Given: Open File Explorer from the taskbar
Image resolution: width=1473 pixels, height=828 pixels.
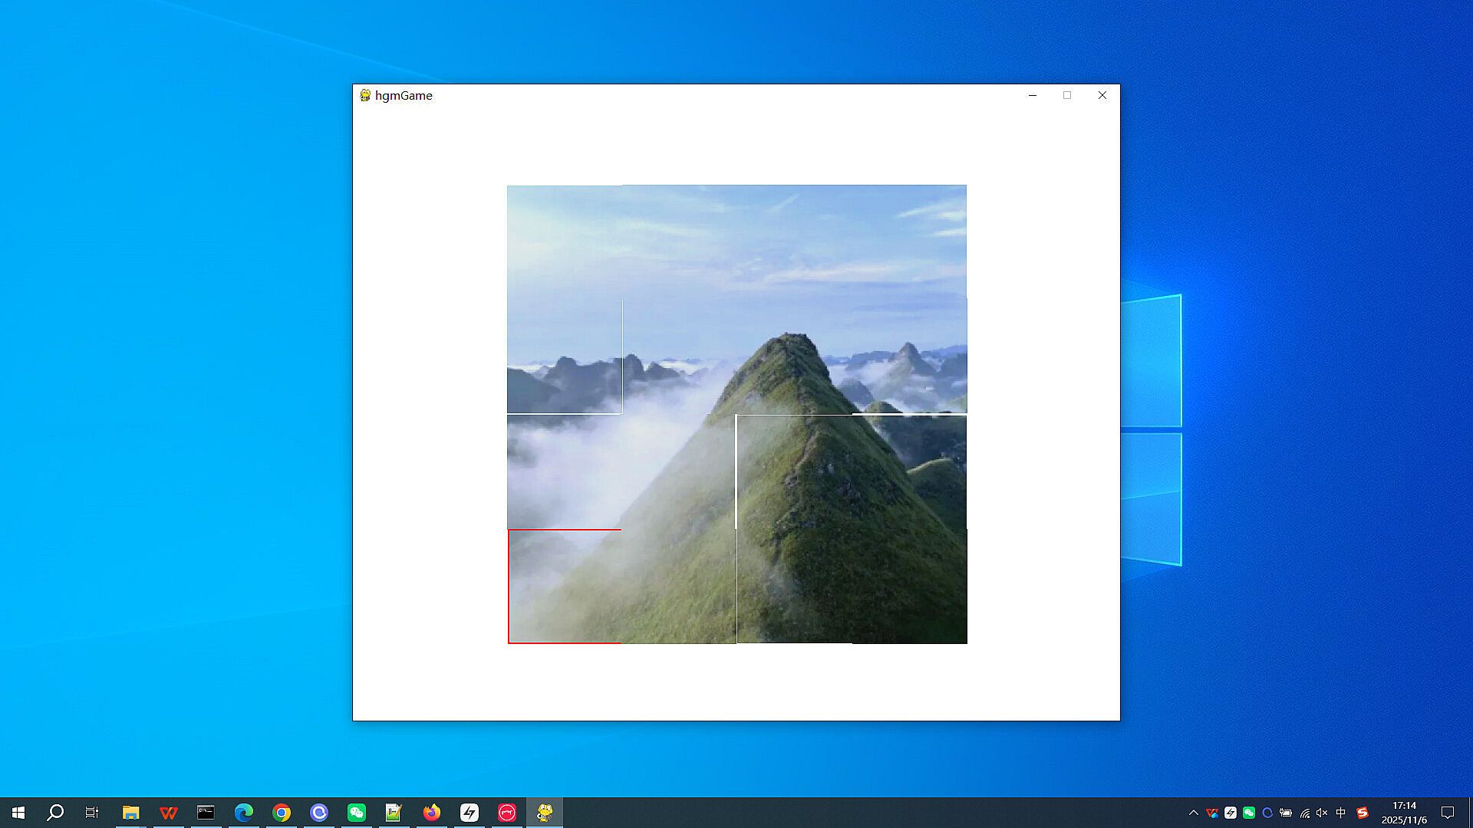Looking at the screenshot, I should pyautogui.click(x=130, y=813).
